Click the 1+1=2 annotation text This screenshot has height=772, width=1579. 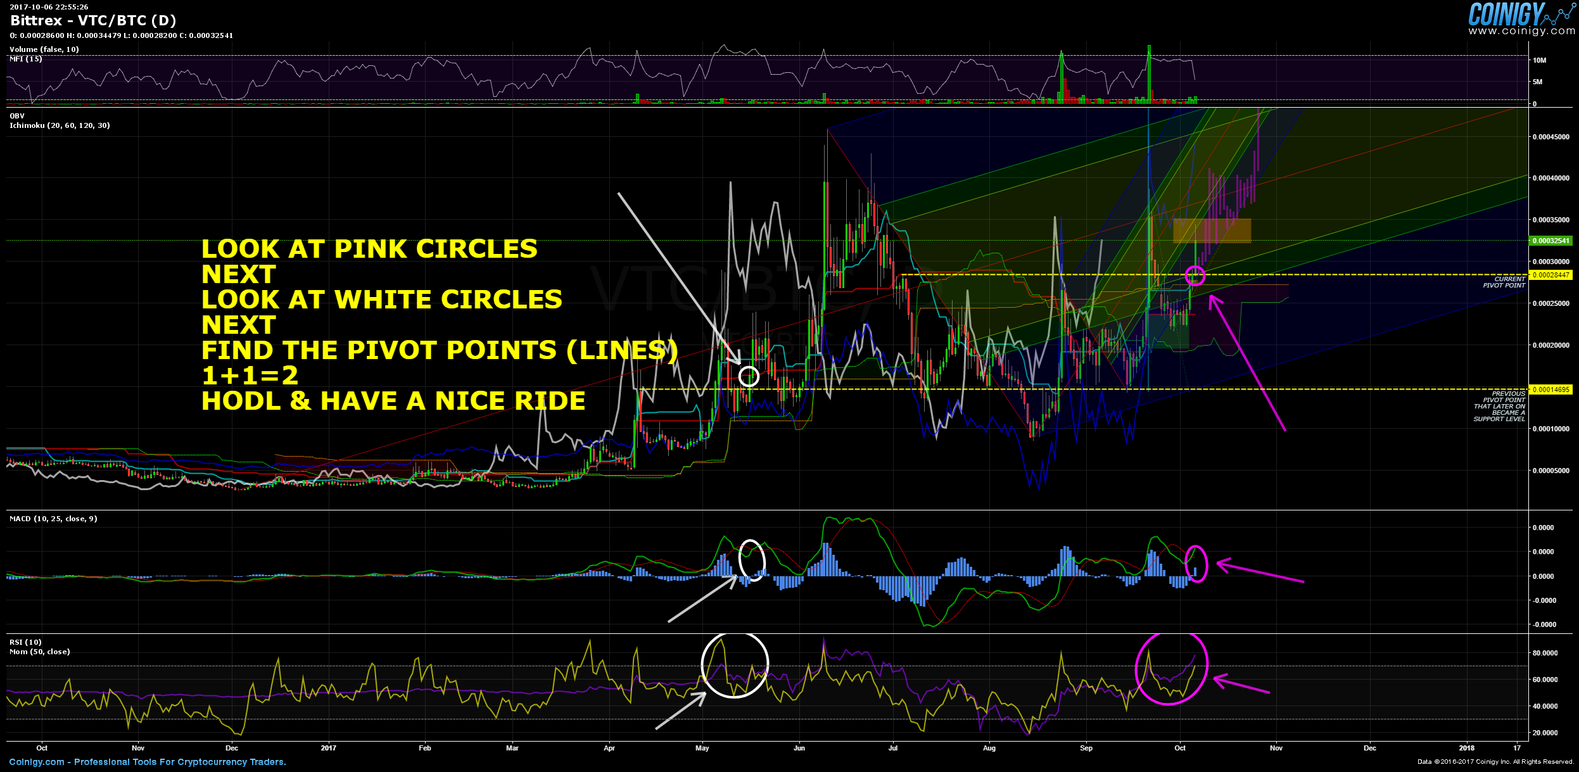(x=250, y=376)
